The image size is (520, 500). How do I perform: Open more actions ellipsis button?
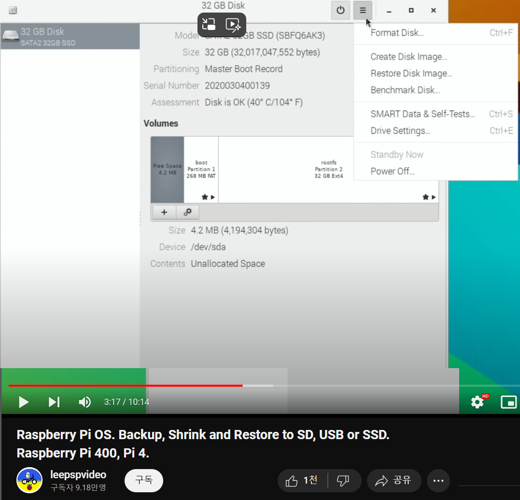point(438,480)
